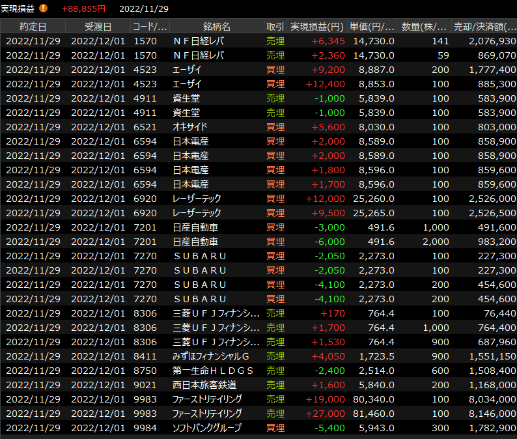The width and height of the screenshot is (517, 439).
Task: Click the 売却/決済額 column header
Action: (484, 27)
